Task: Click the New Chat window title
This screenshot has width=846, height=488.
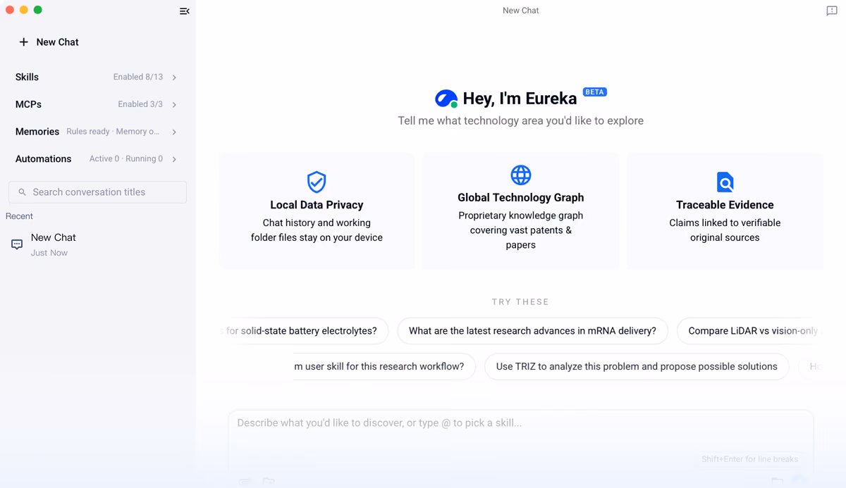Action: 521,11
